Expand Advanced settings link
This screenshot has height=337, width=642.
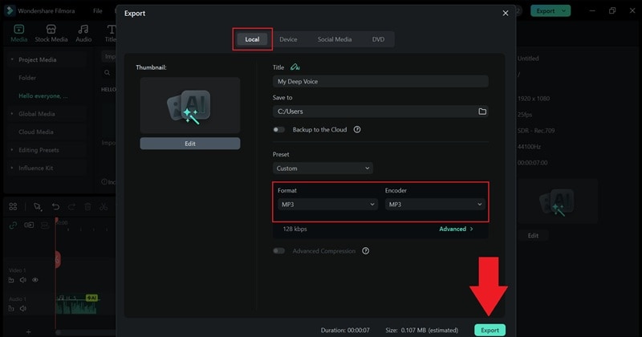pyautogui.click(x=456, y=229)
